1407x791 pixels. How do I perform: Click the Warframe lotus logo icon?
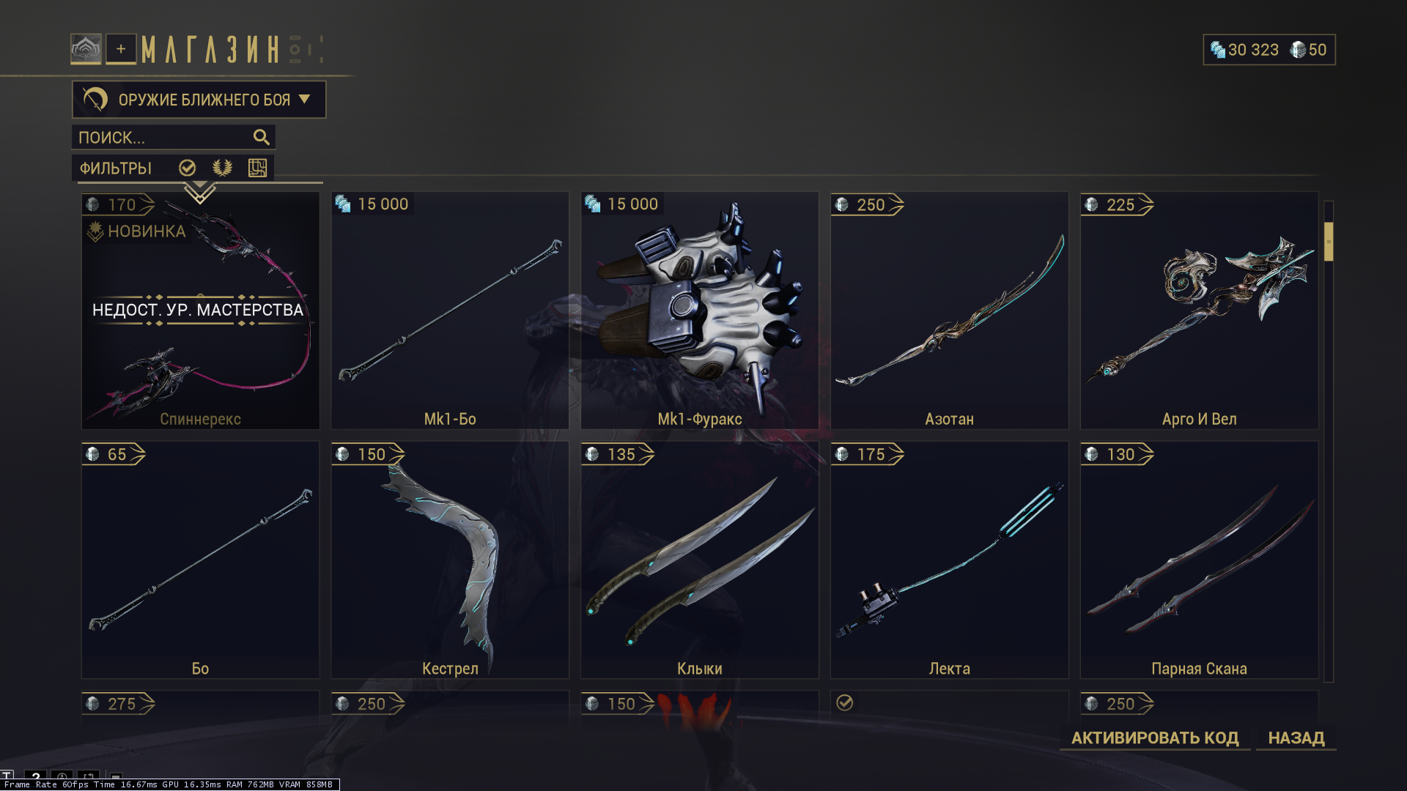click(86, 49)
